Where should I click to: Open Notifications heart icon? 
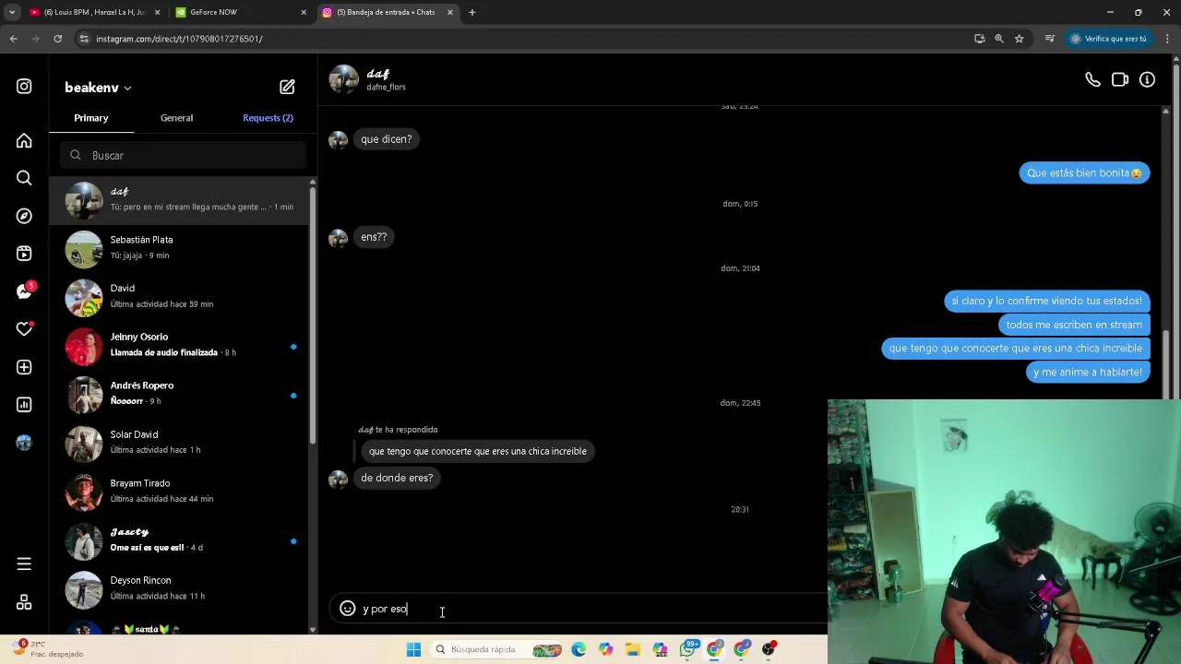click(x=24, y=329)
